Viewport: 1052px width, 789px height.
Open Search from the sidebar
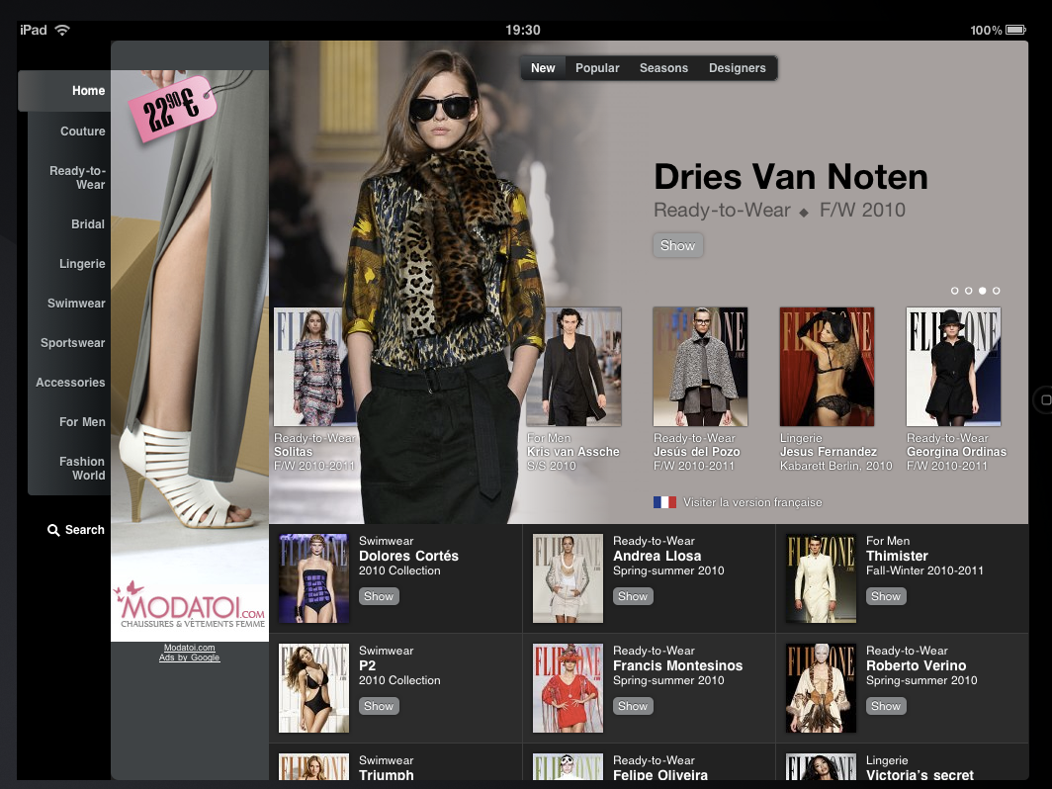(x=75, y=529)
